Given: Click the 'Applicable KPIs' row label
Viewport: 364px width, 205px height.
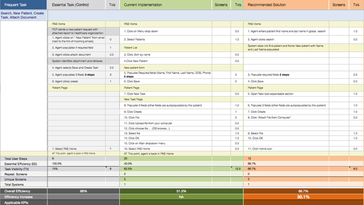Looking at the screenshot, I should coord(23,202).
